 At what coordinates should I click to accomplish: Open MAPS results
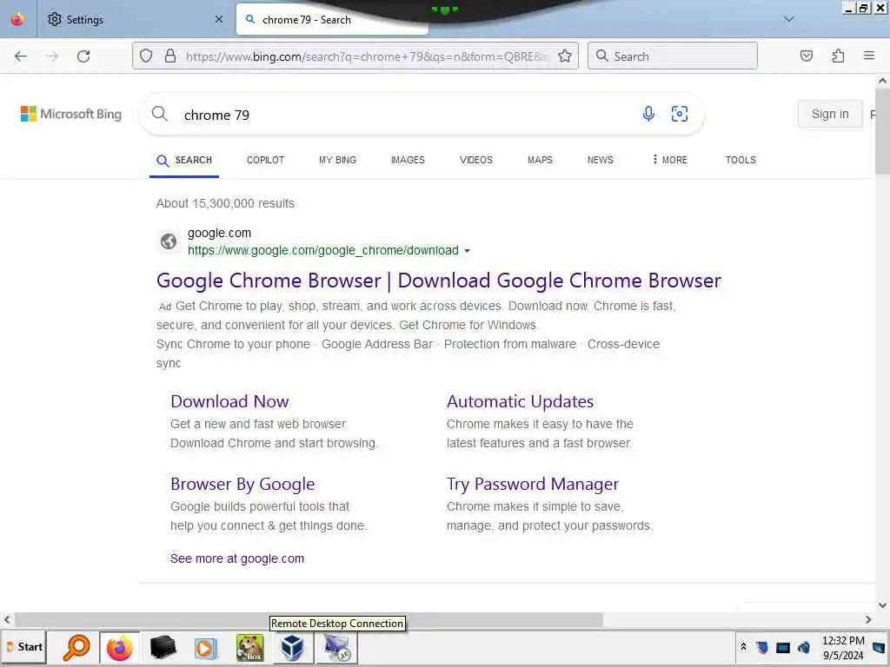click(x=540, y=160)
